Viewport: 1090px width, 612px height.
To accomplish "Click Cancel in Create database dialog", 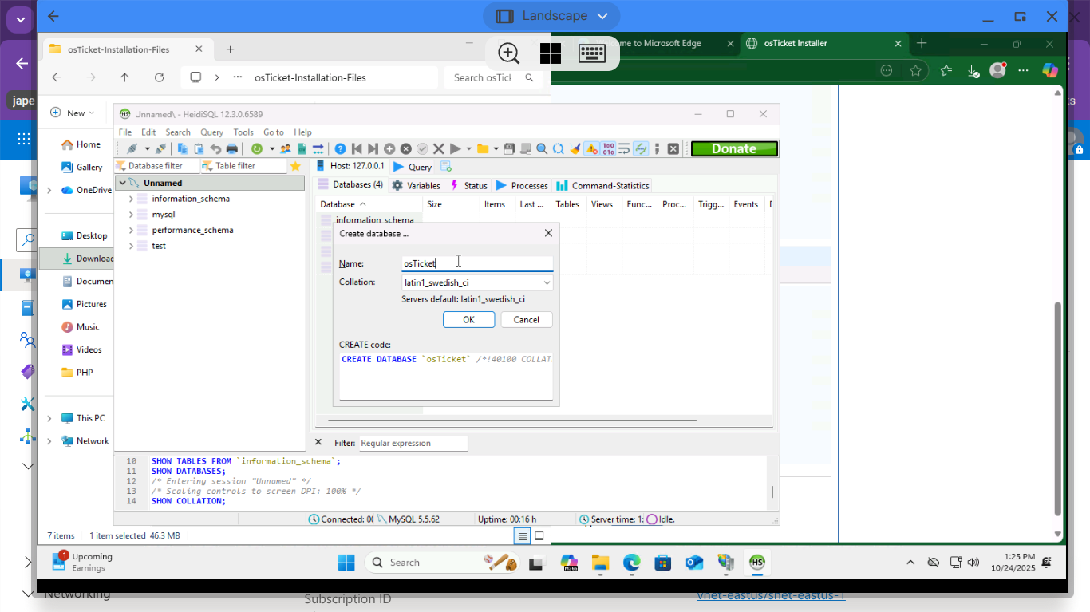I will point(526,319).
